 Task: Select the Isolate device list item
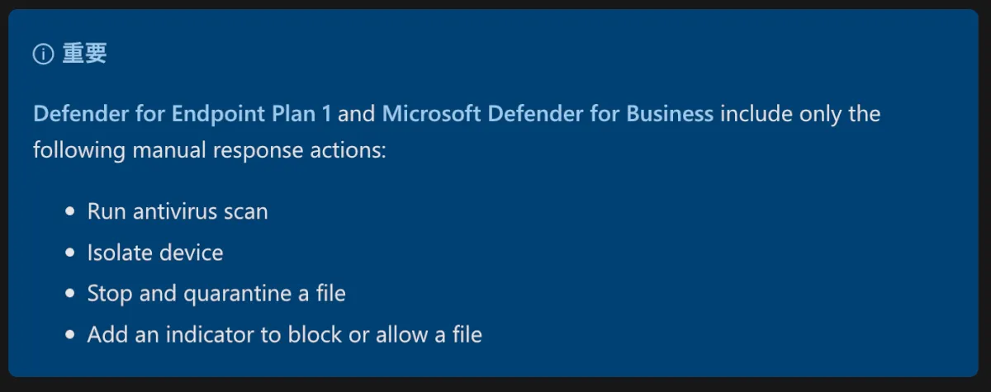click(155, 253)
